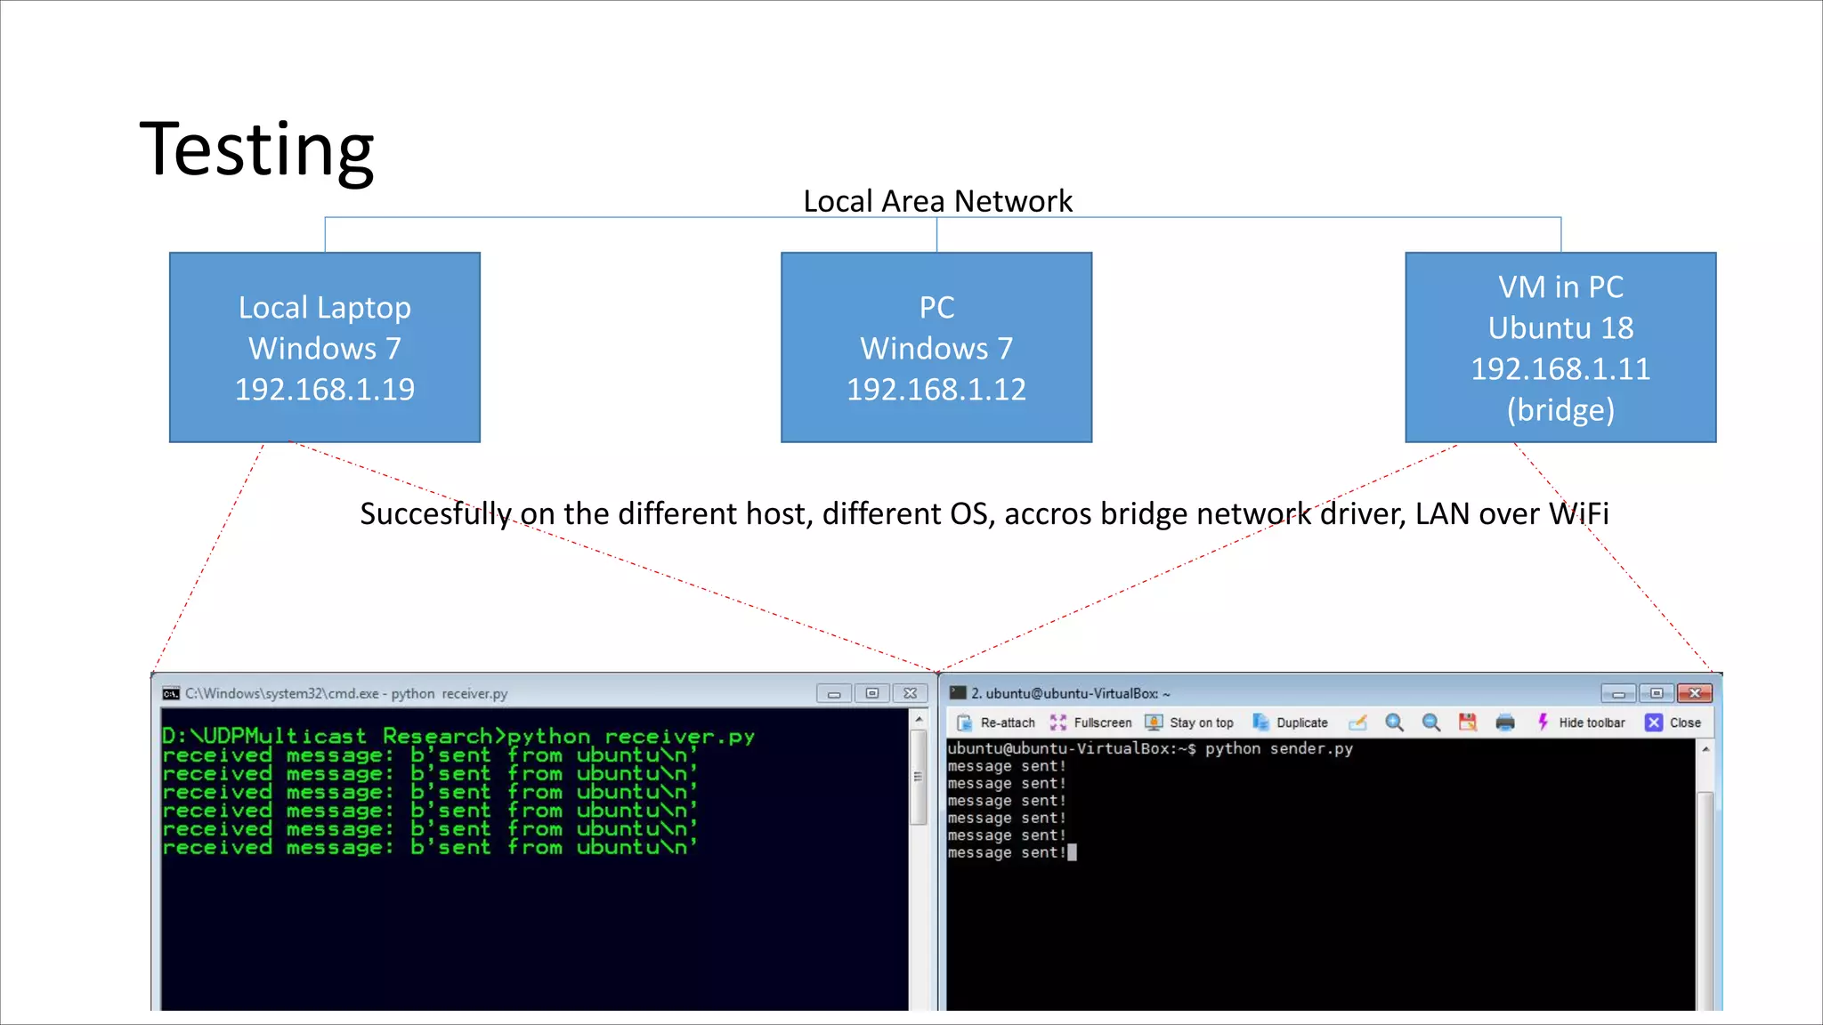Click the rename/edit pencil icon in the terminal toolbar
1823x1025 pixels.
click(1357, 722)
